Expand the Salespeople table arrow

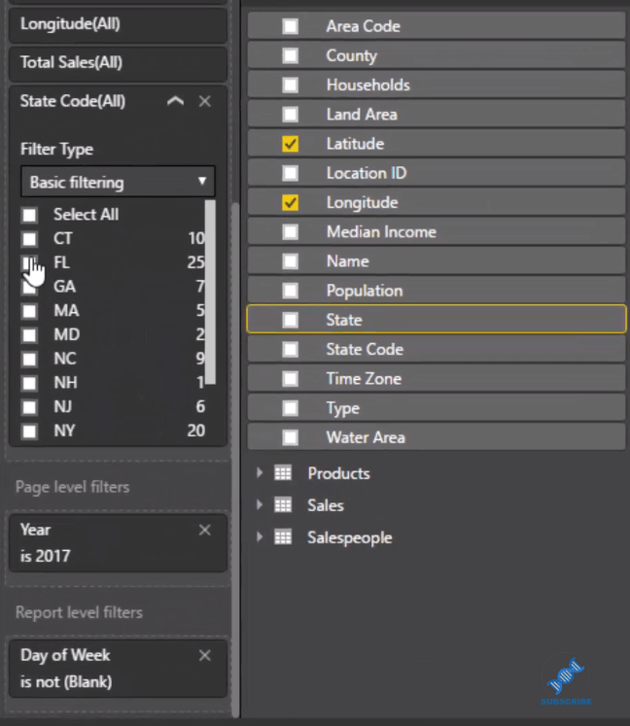(260, 537)
